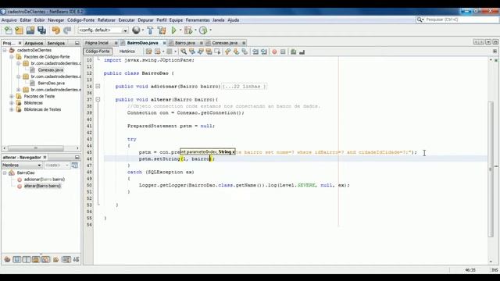Click the Last Edit icon in editor toolbar

pyautogui.click(x=149, y=52)
